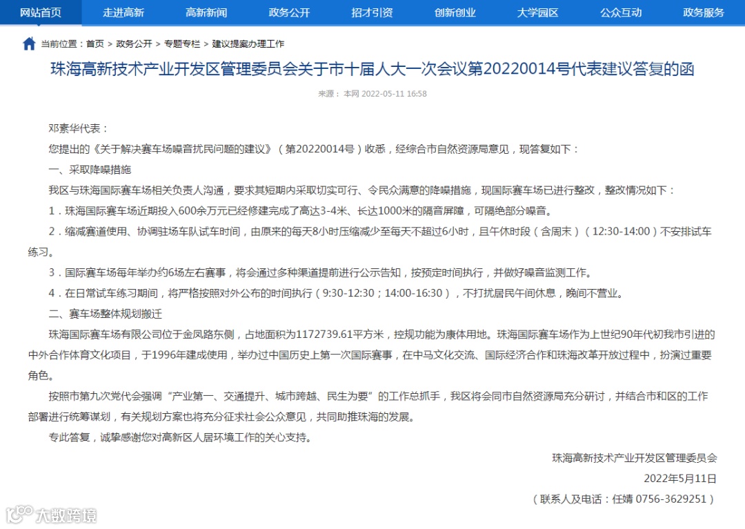745x529 pixels.
Task: Open the 网站首页 nav tab
Action: click(41, 12)
